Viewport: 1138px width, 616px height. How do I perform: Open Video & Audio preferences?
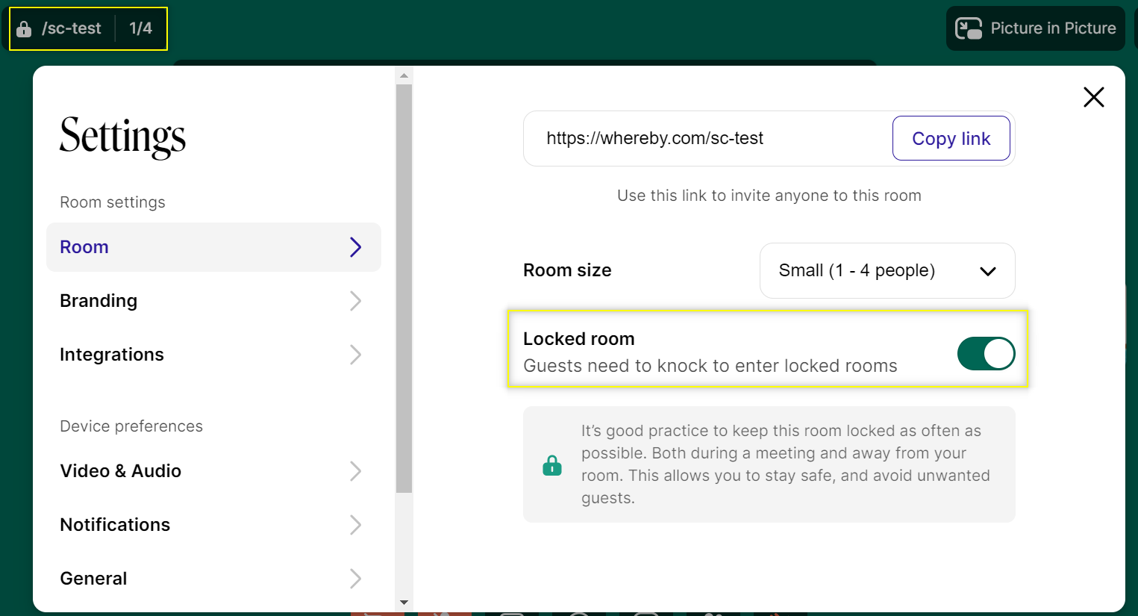[x=213, y=471]
